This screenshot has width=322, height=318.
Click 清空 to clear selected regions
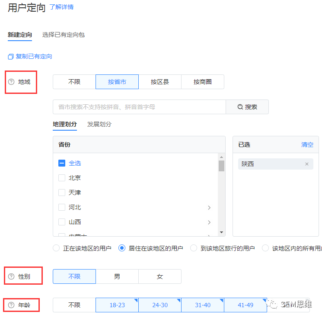pos(307,145)
